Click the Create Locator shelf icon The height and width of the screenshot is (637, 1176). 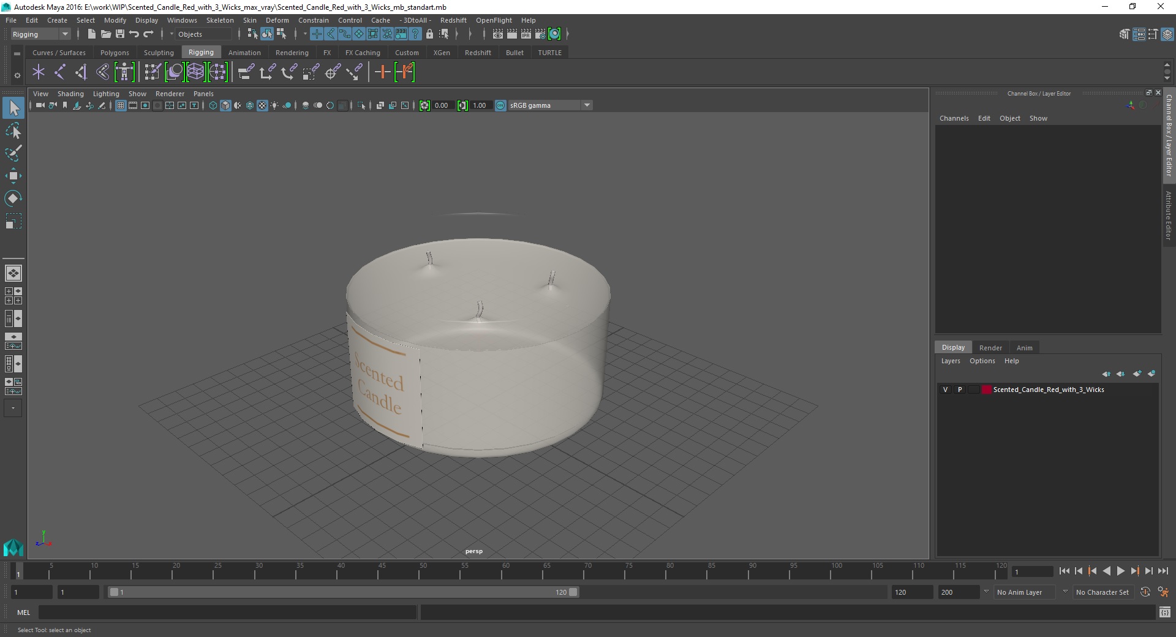coord(39,72)
